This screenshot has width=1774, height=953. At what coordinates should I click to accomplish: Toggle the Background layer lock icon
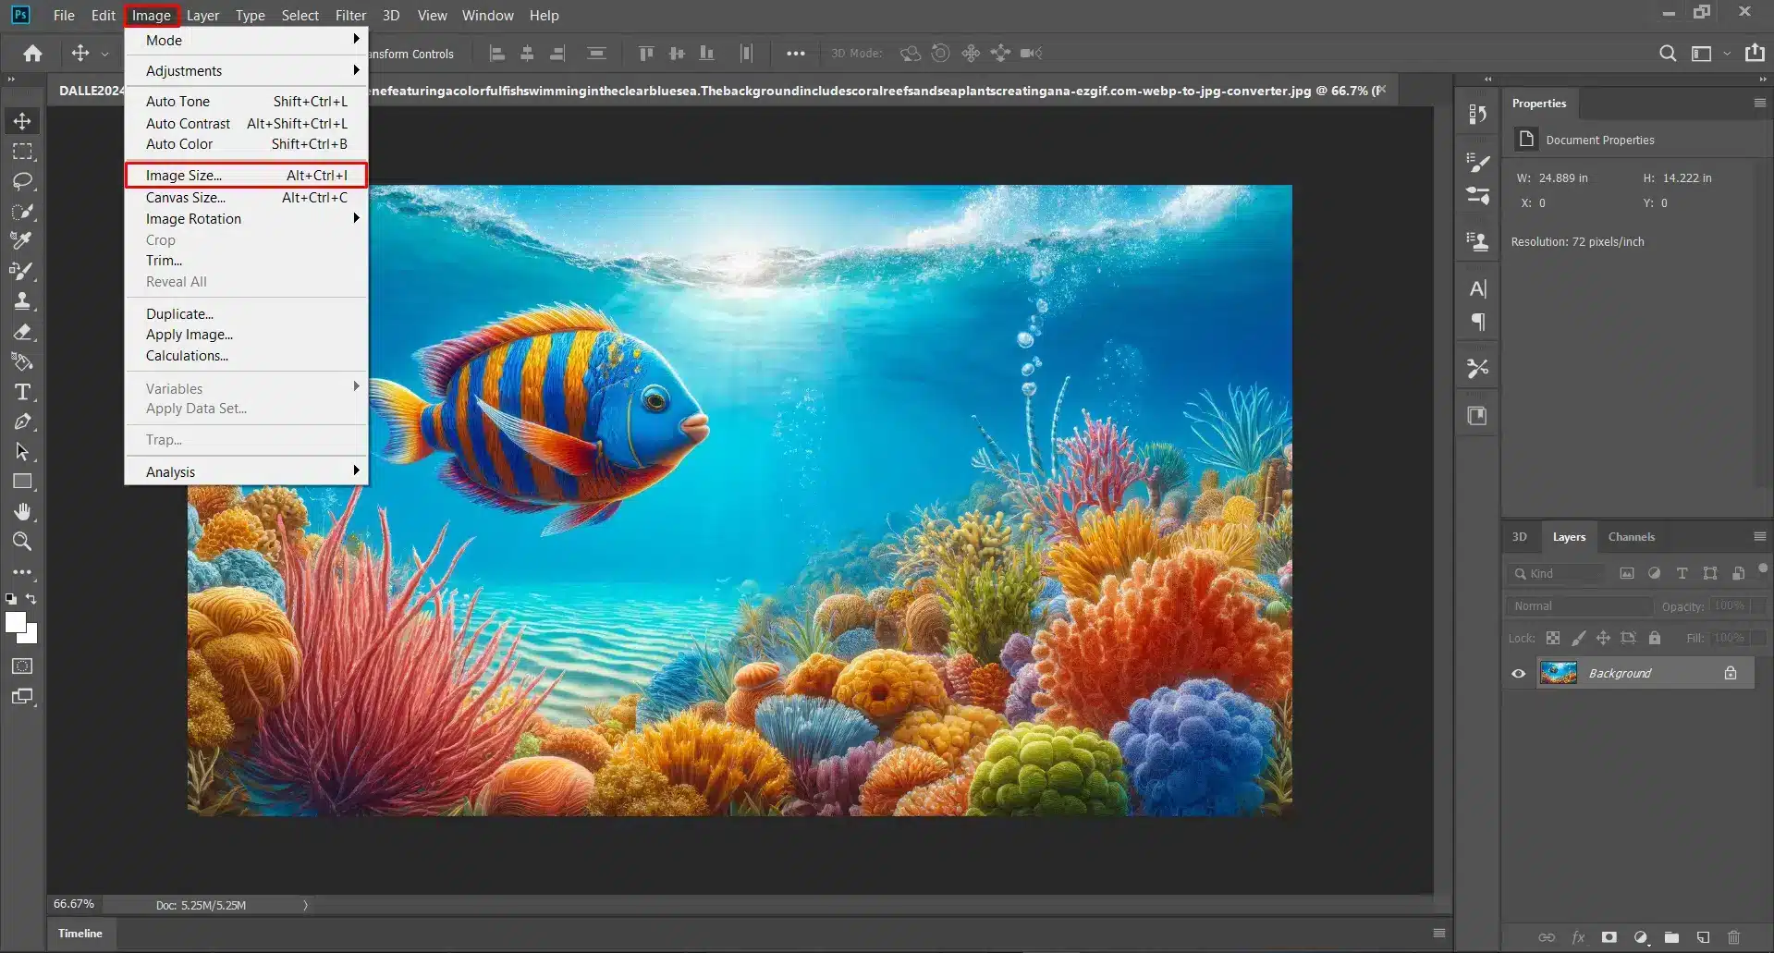pos(1731,673)
